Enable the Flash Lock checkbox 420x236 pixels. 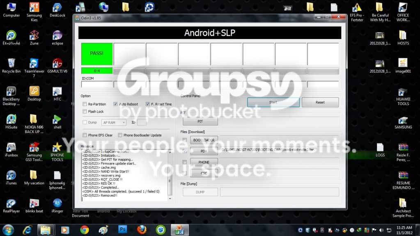tap(85, 112)
